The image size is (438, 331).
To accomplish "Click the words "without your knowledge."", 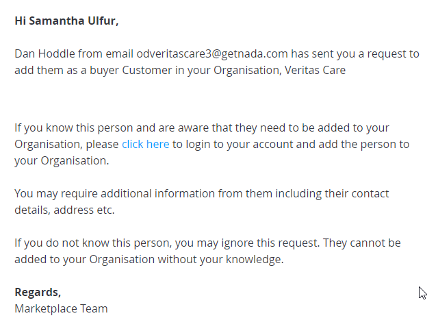I will pyautogui.click(x=220, y=259).
